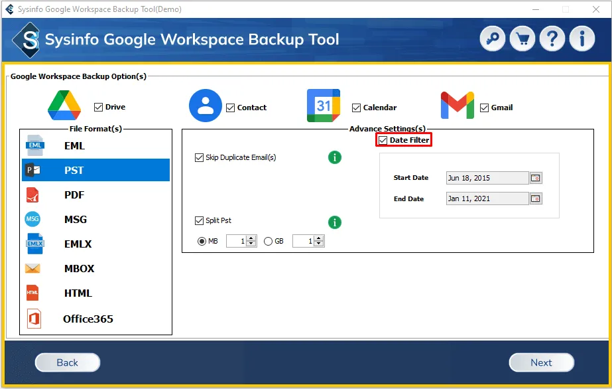
Task: Open the shopping cart purchase icon
Action: point(522,39)
